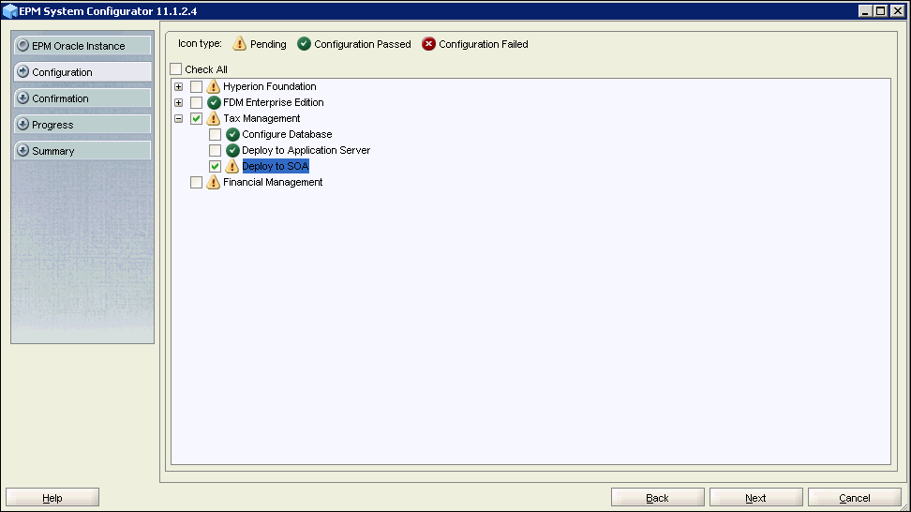Image resolution: width=911 pixels, height=512 pixels.
Task: Click the EPM Oracle Instance step icon
Action: [x=23, y=45]
